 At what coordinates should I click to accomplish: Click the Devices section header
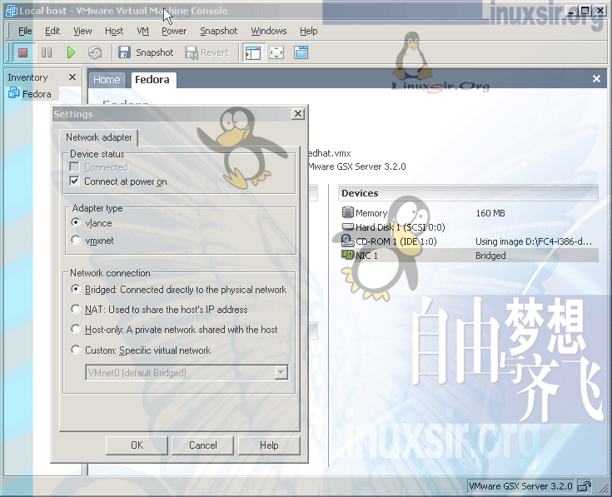point(468,193)
